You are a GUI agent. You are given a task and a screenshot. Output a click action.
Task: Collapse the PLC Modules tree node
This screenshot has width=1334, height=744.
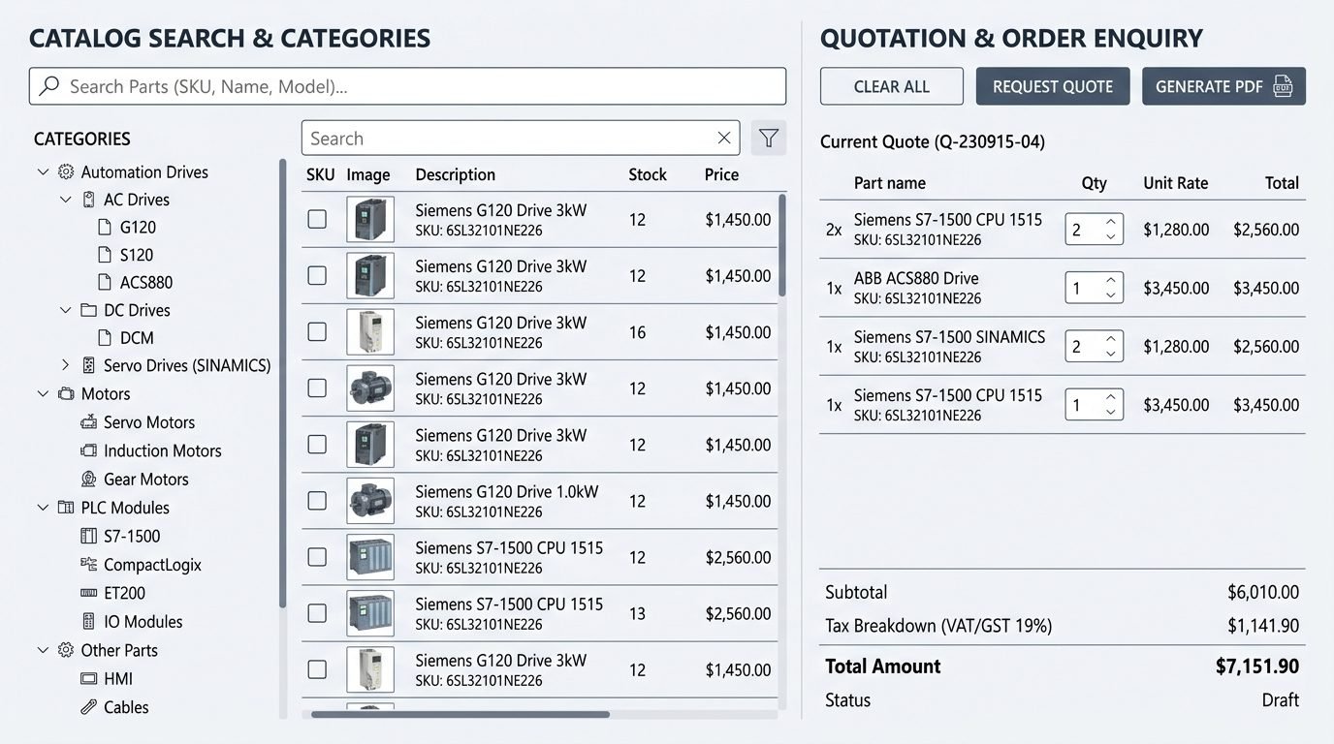(43, 508)
